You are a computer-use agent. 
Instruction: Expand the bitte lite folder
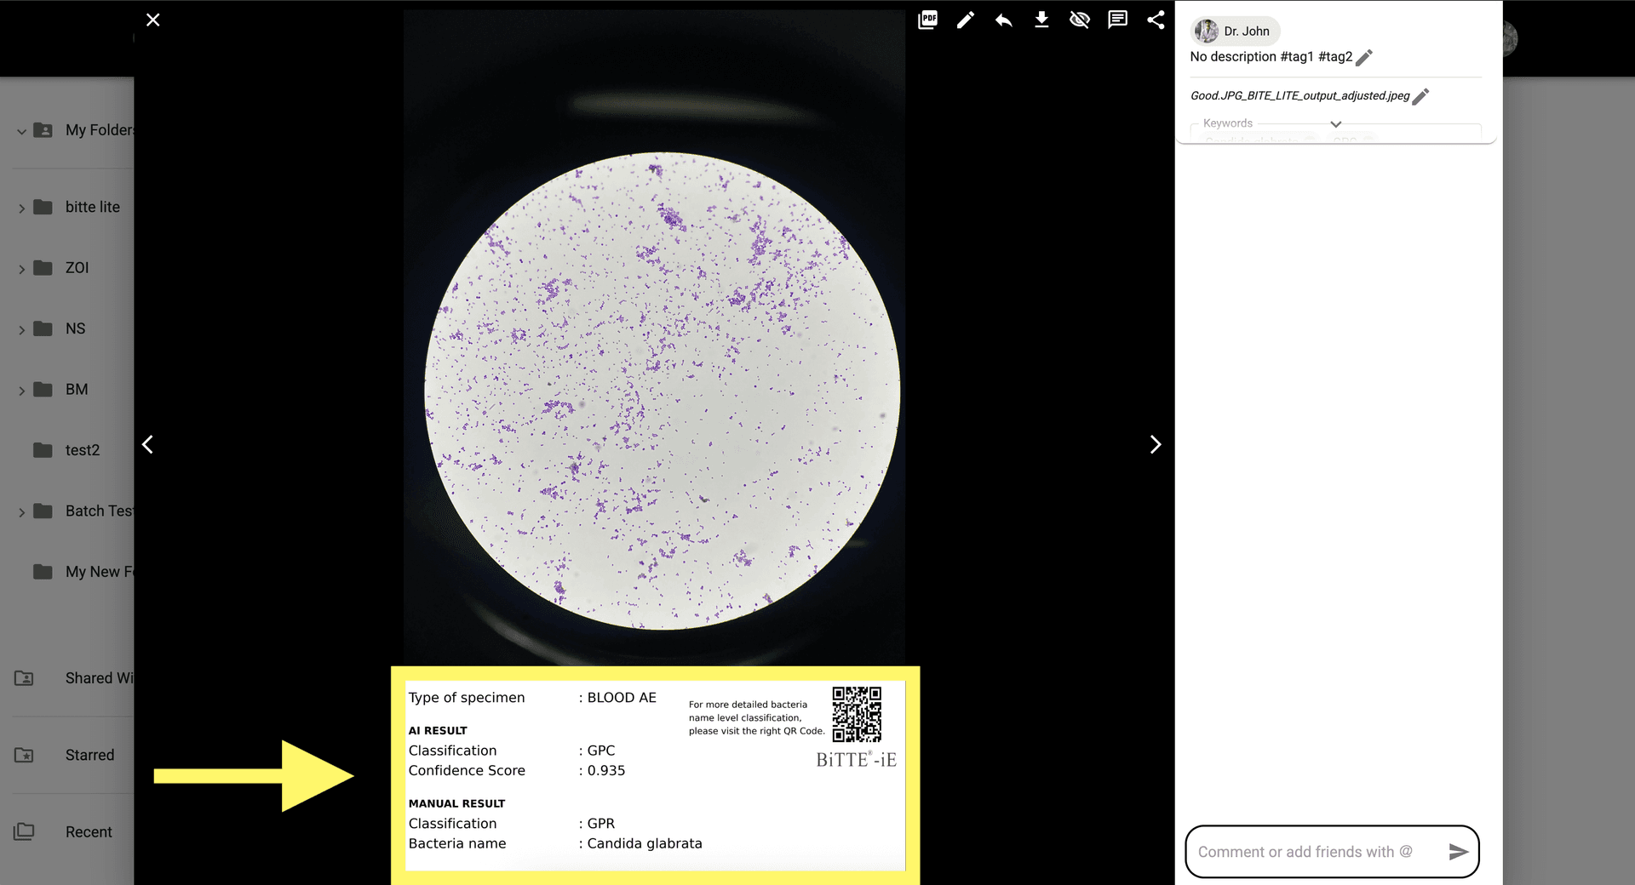pyautogui.click(x=21, y=208)
